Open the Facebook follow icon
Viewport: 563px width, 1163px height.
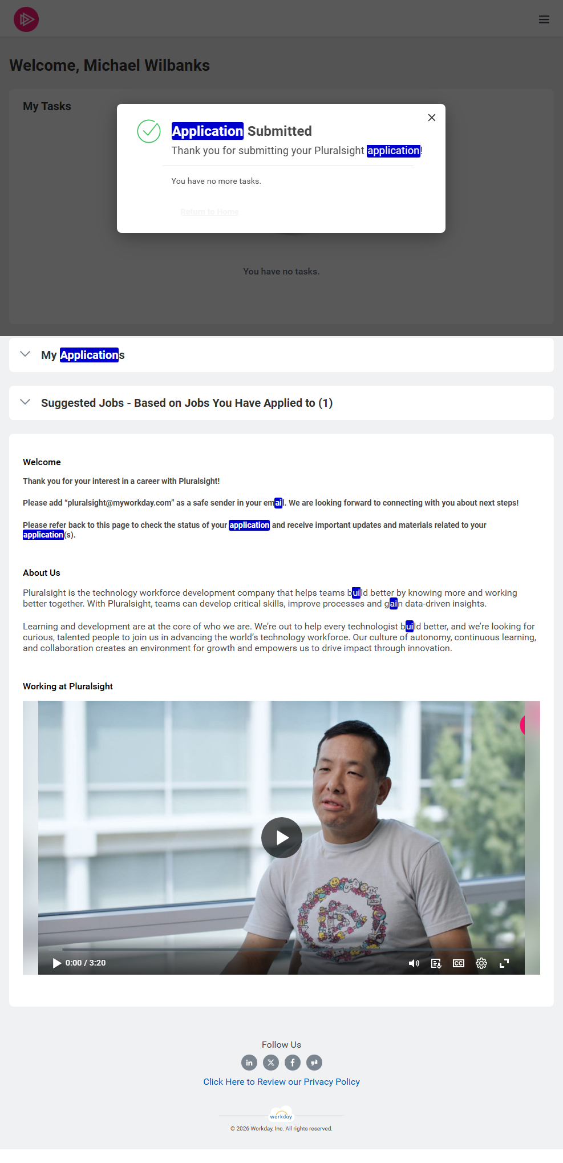(x=293, y=1063)
